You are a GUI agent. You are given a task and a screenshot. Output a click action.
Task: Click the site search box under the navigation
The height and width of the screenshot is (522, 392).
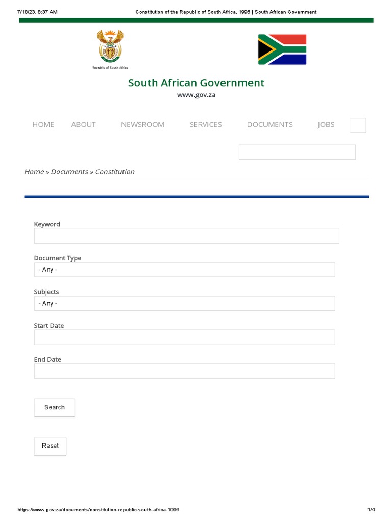[297, 152]
